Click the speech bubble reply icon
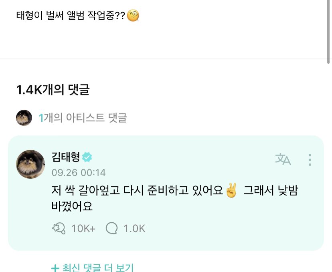Viewport: 332px width, 272px height. pyautogui.click(x=112, y=228)
